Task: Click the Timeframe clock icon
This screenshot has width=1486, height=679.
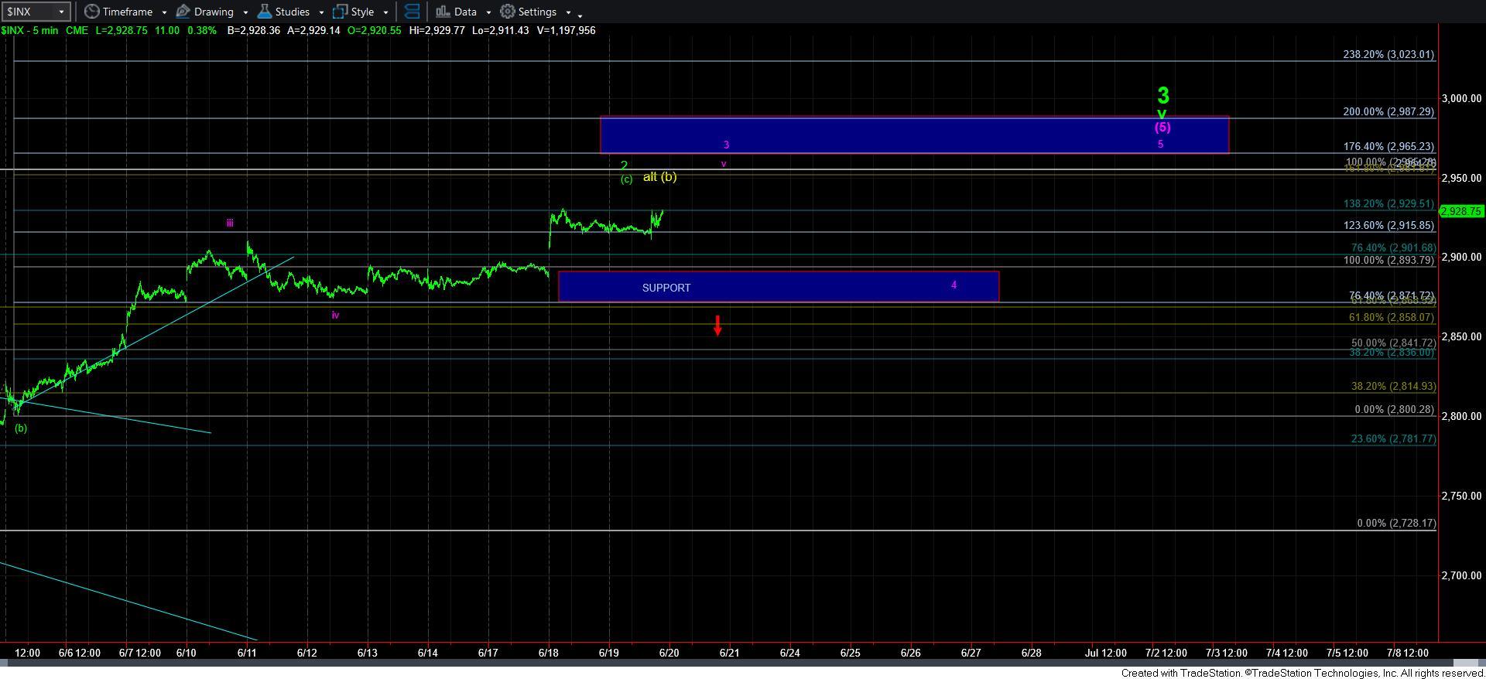Action: [x=91, y=12]
